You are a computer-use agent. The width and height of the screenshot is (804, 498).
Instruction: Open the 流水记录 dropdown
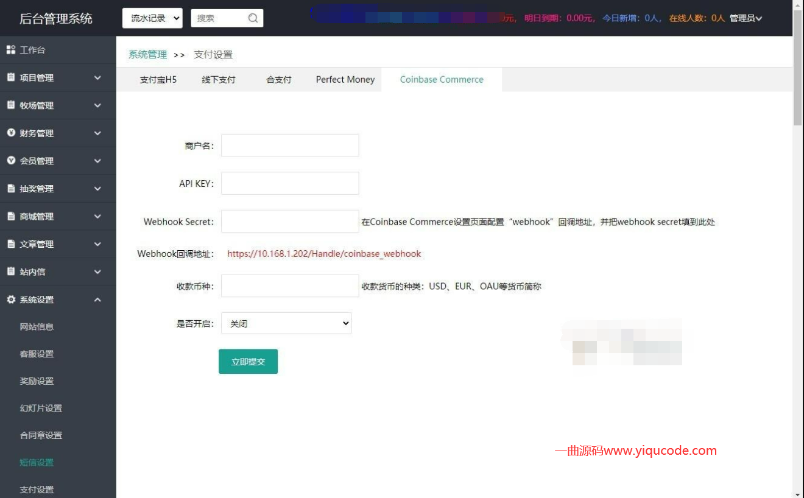tap(153, 18)
